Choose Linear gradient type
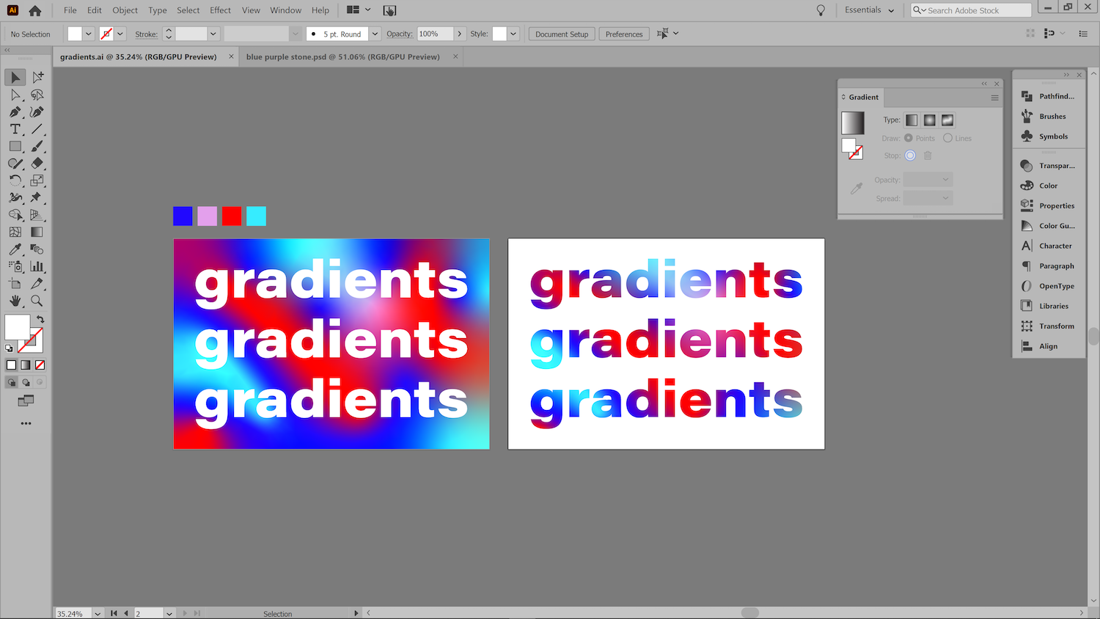This screenshot has width=1100, height=619. pos(912,120)
